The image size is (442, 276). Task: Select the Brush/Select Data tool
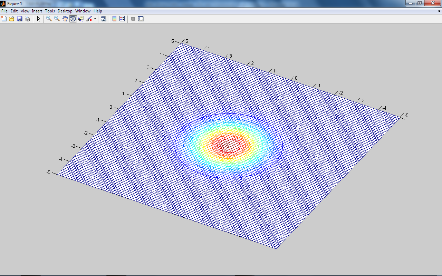tap(89, 19)
